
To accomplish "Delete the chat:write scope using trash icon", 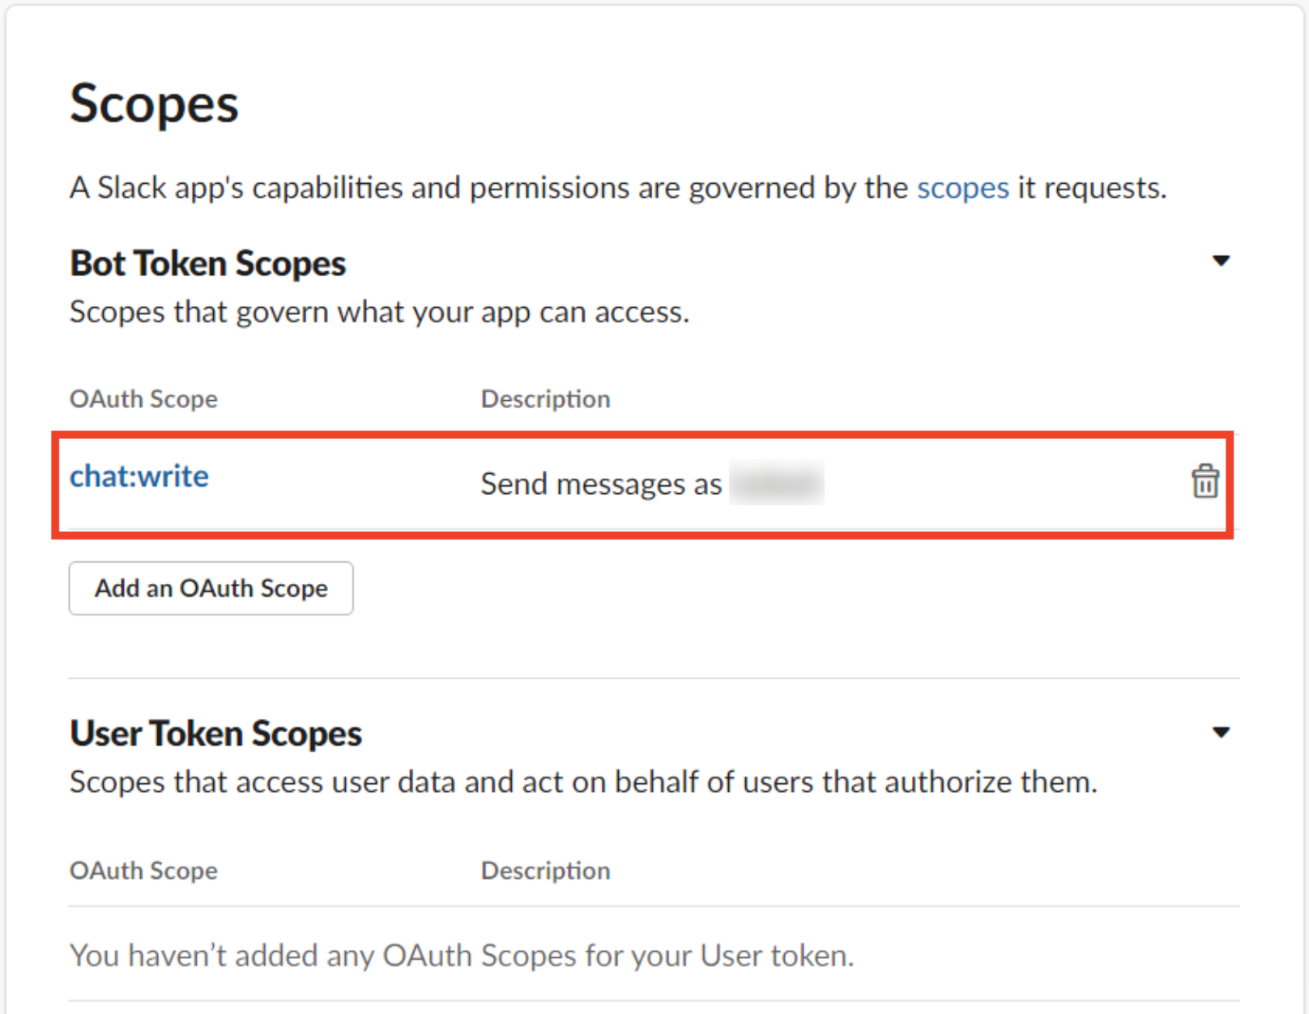I will 1205,481.
